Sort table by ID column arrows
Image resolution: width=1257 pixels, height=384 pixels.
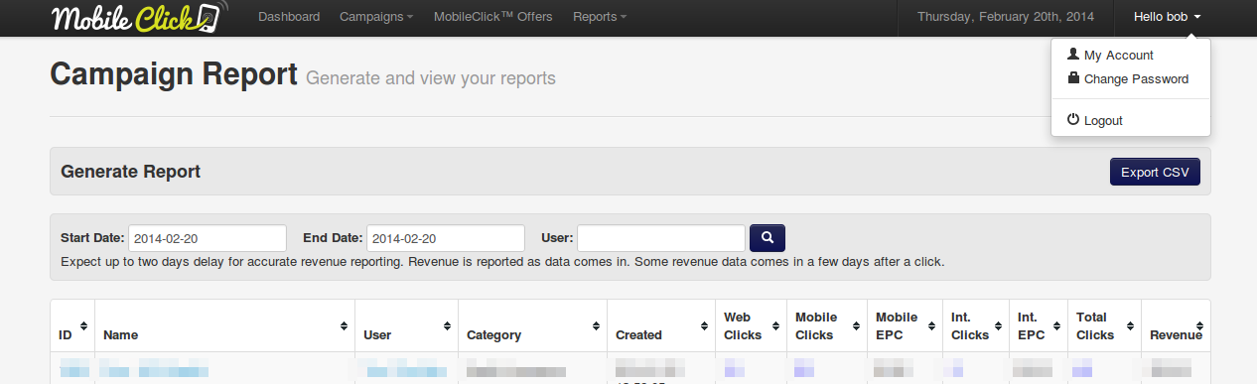tap(83, 326)
